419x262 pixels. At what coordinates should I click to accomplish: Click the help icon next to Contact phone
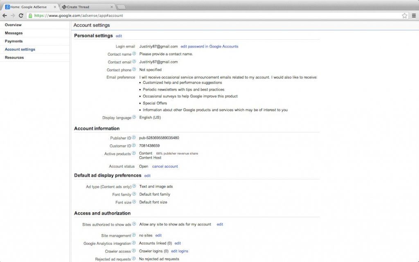tap(134, 69)
